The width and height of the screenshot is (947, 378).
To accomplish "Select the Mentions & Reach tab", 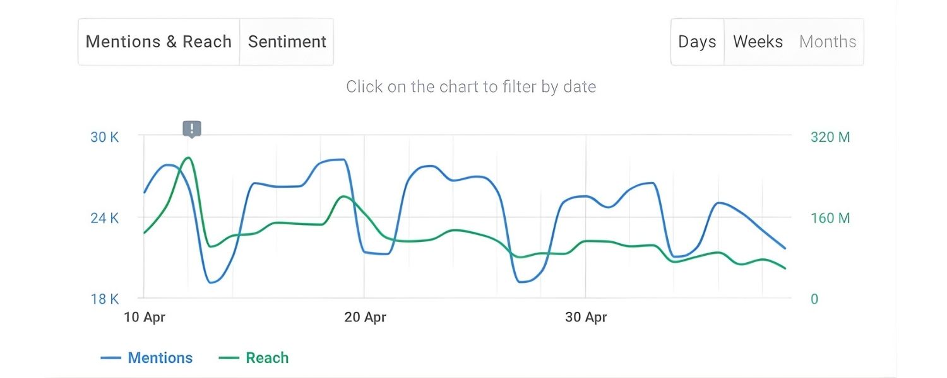I will (x=158, y=42).
